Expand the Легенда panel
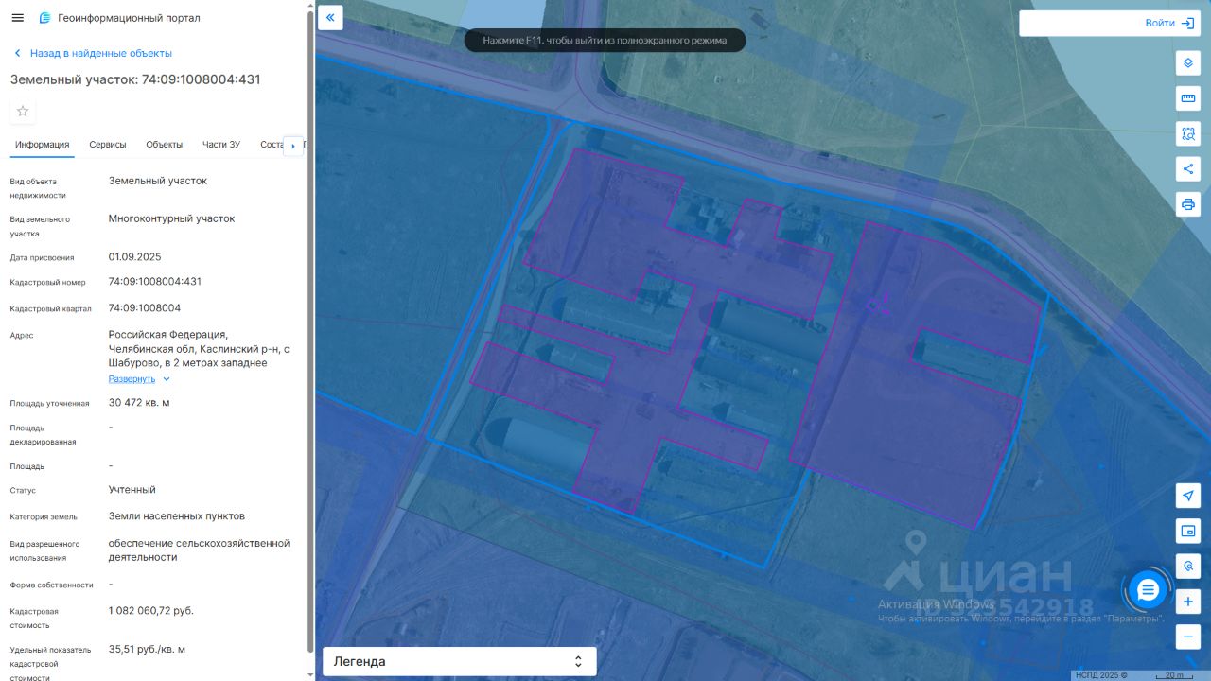The width and height of the screenshot is (1211, 681). [460, 662]
